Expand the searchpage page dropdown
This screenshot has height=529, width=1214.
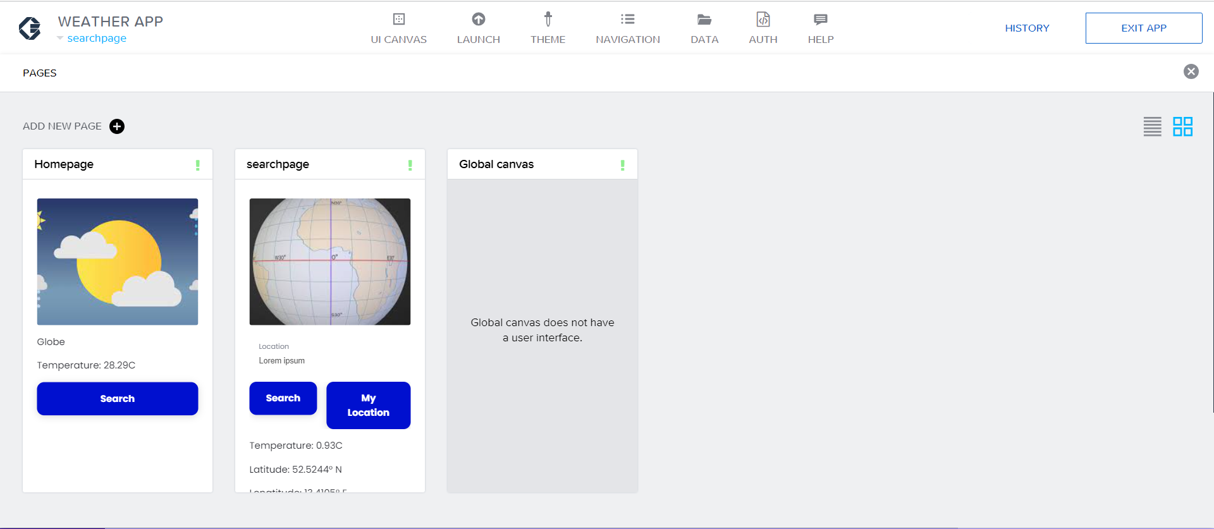click(61, 39)
